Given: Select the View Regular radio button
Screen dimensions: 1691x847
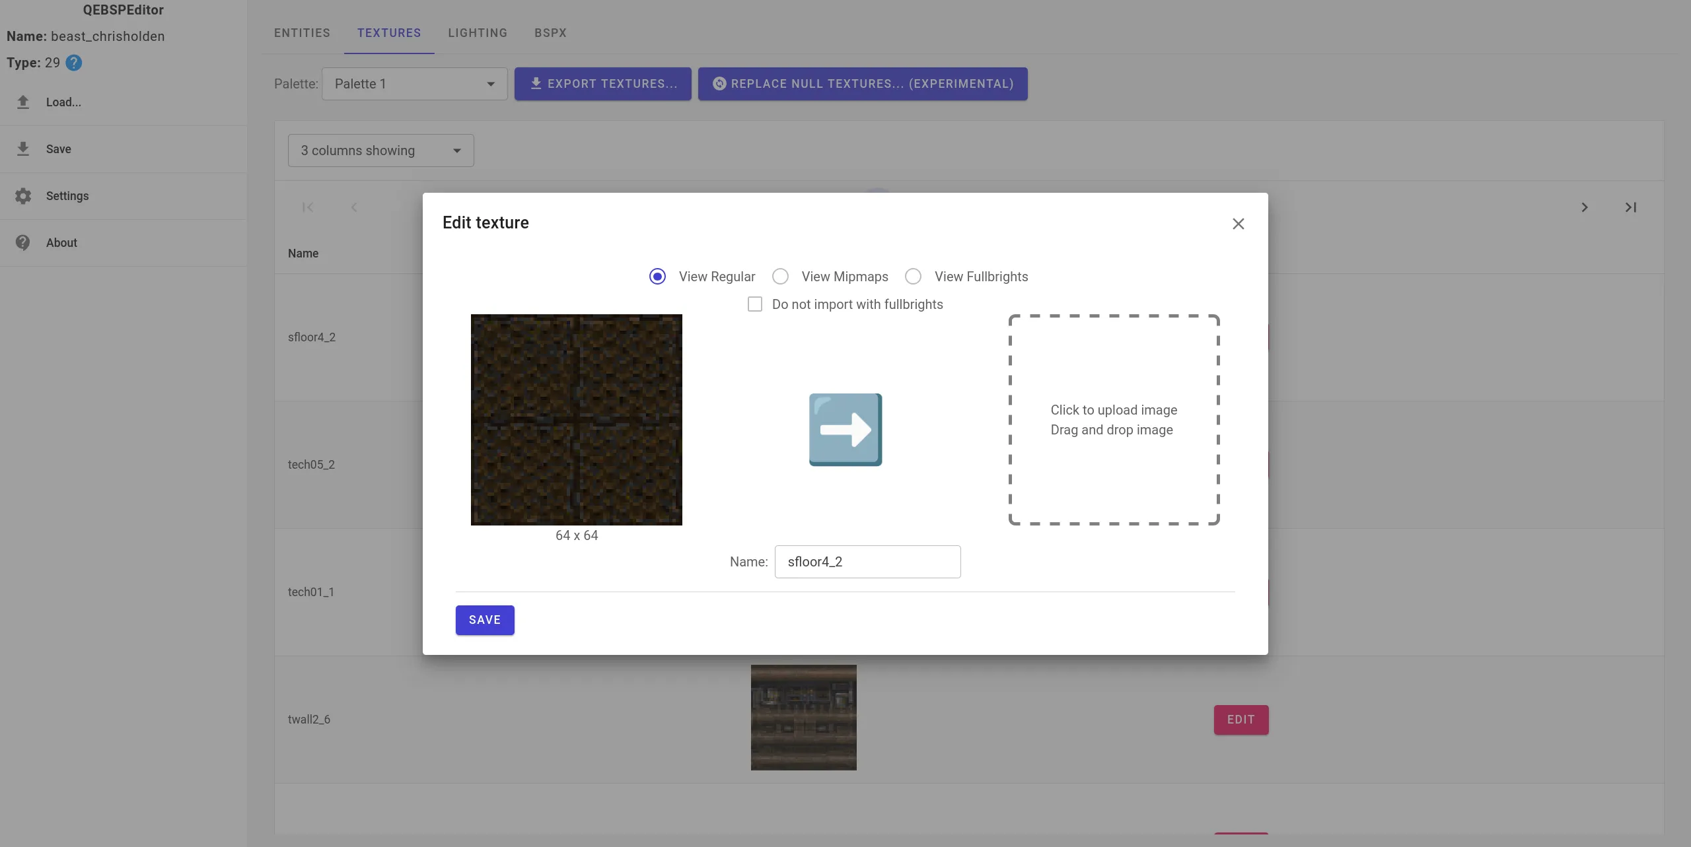Looking at the screenshot, I should tap(657, 277).
